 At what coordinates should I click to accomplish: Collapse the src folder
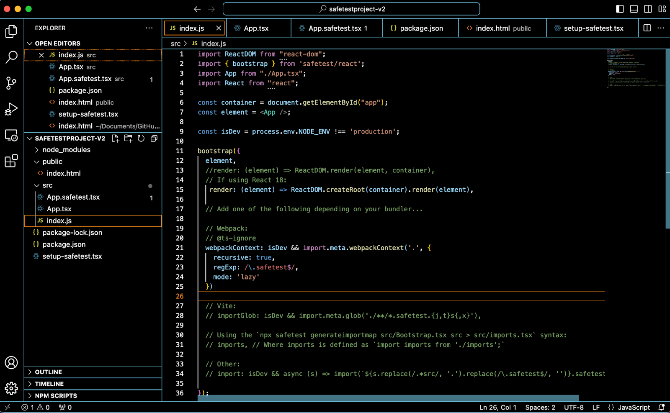93,185
